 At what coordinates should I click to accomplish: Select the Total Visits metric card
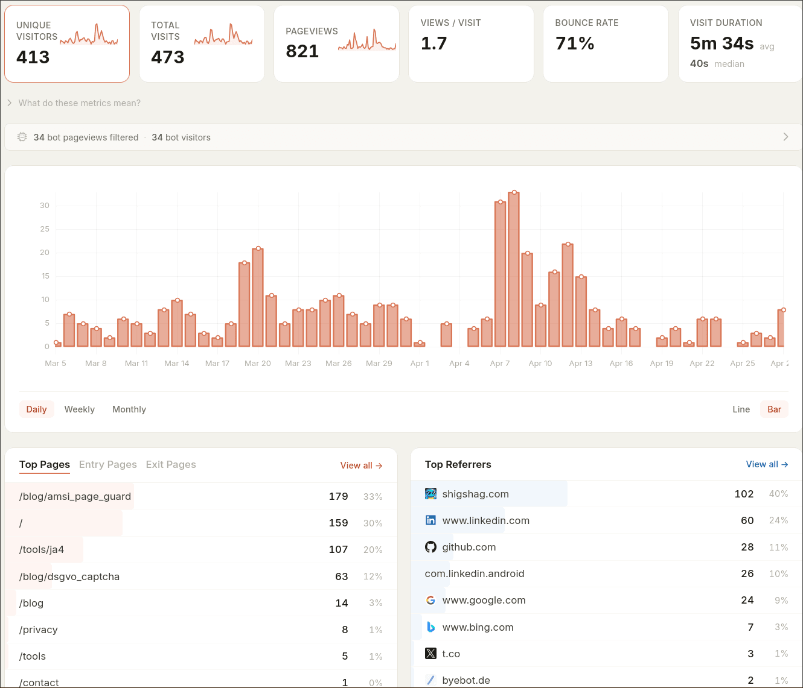[x=202, y=43]
